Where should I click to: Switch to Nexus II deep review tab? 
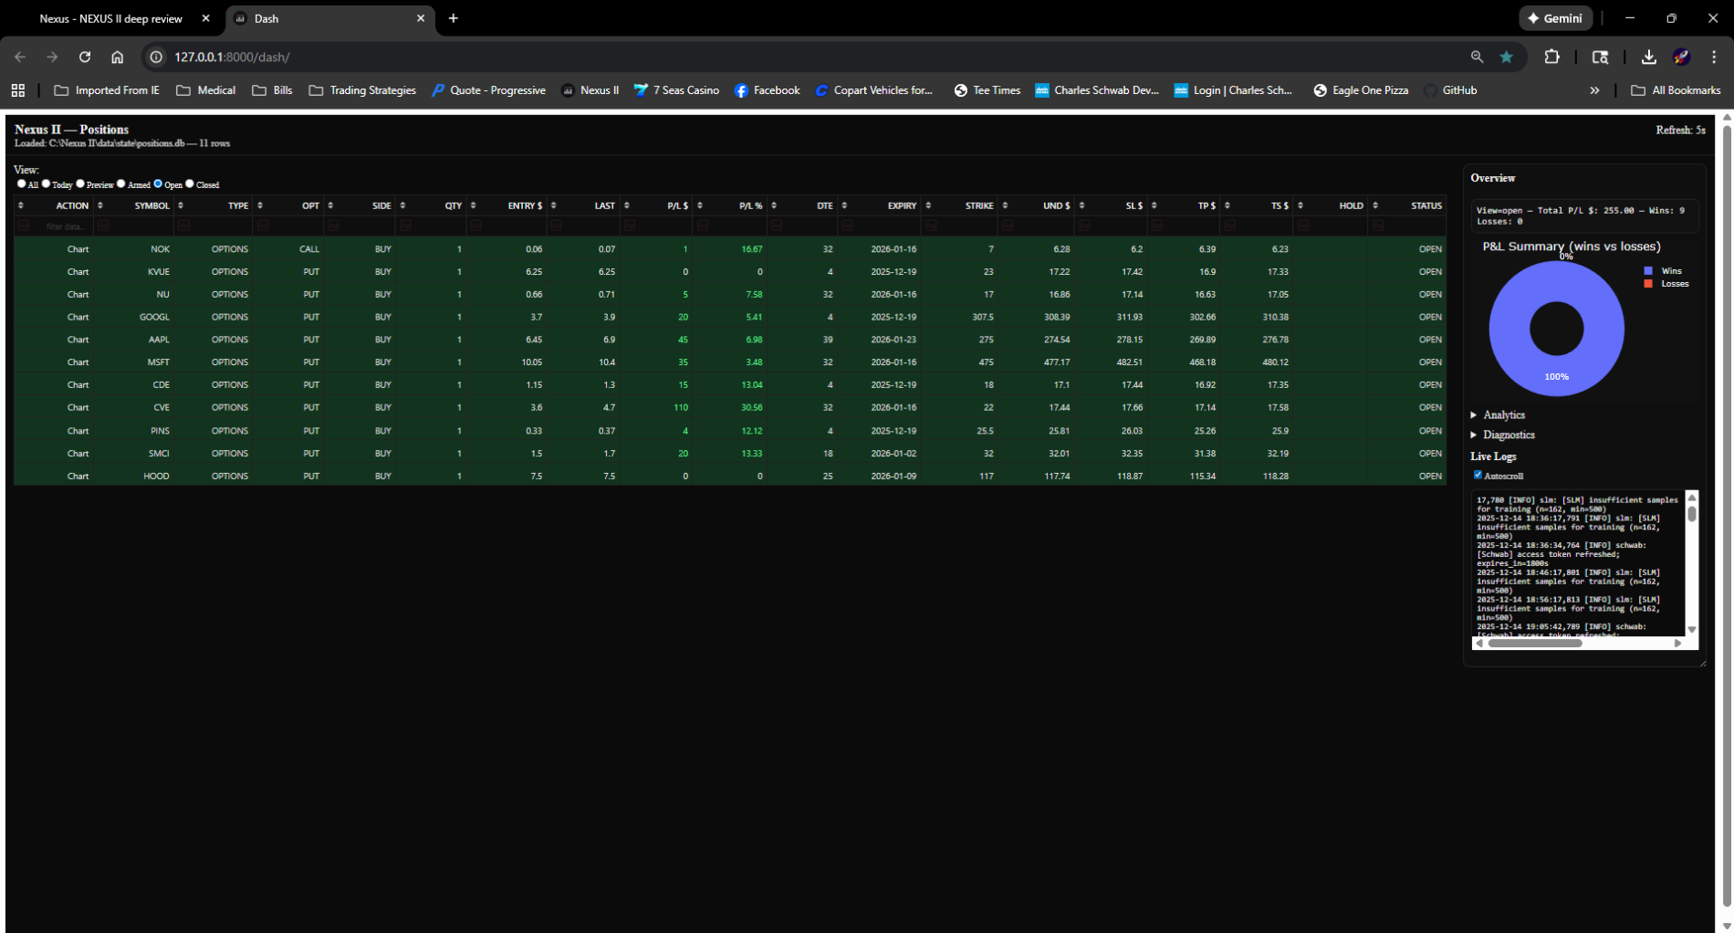(111, 18)
